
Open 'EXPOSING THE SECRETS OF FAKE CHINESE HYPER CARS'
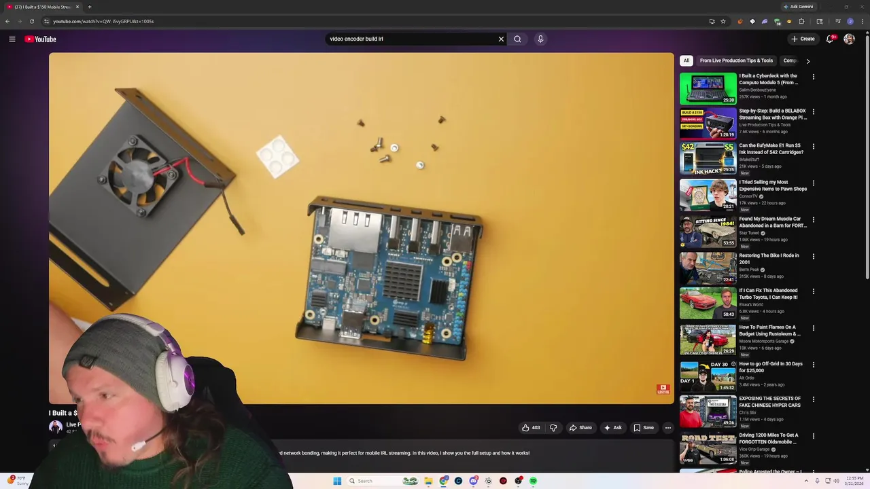pos(770,402)
